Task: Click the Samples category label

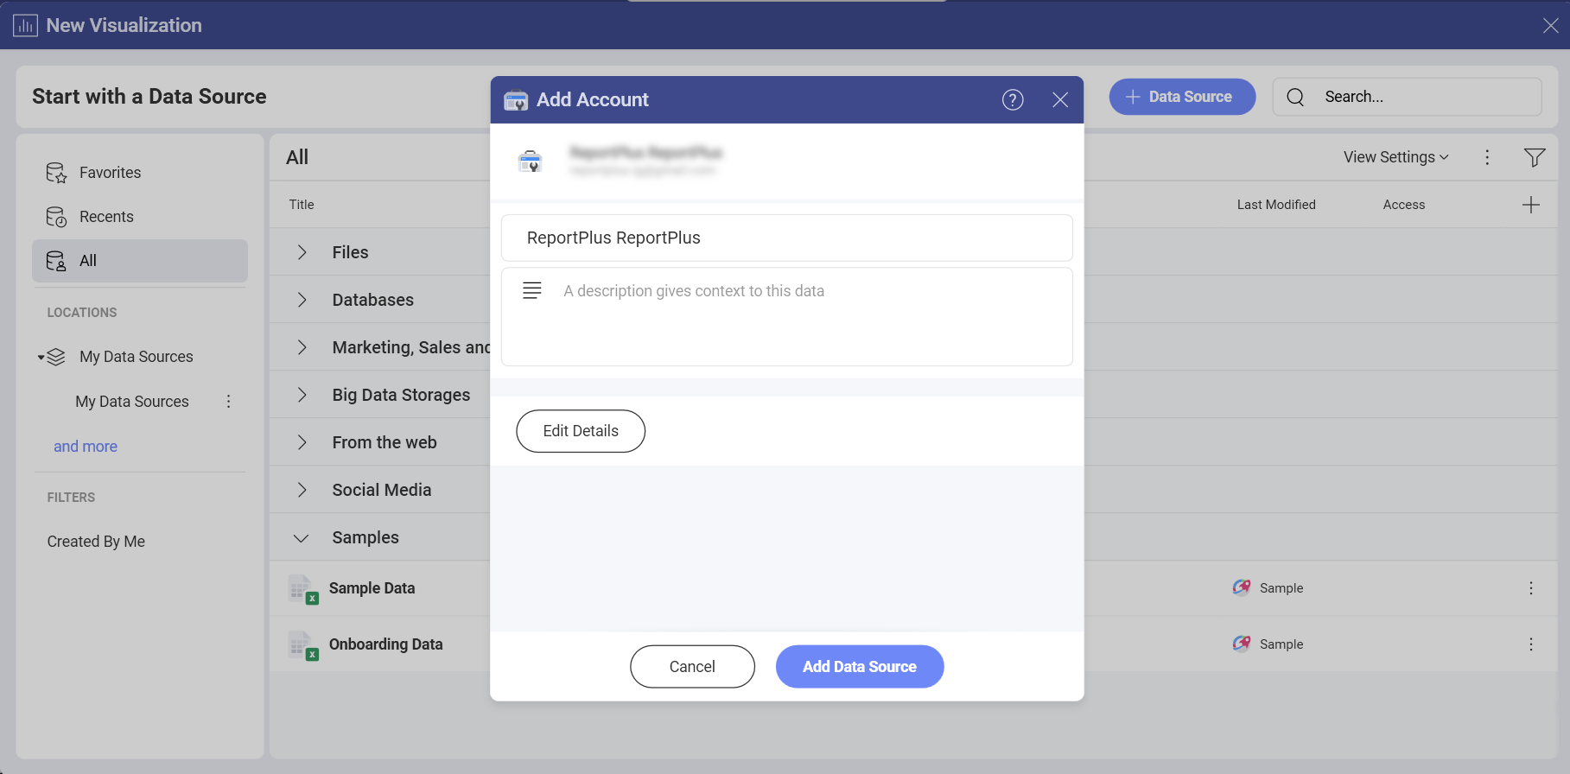Action: (x=365, y=537)
